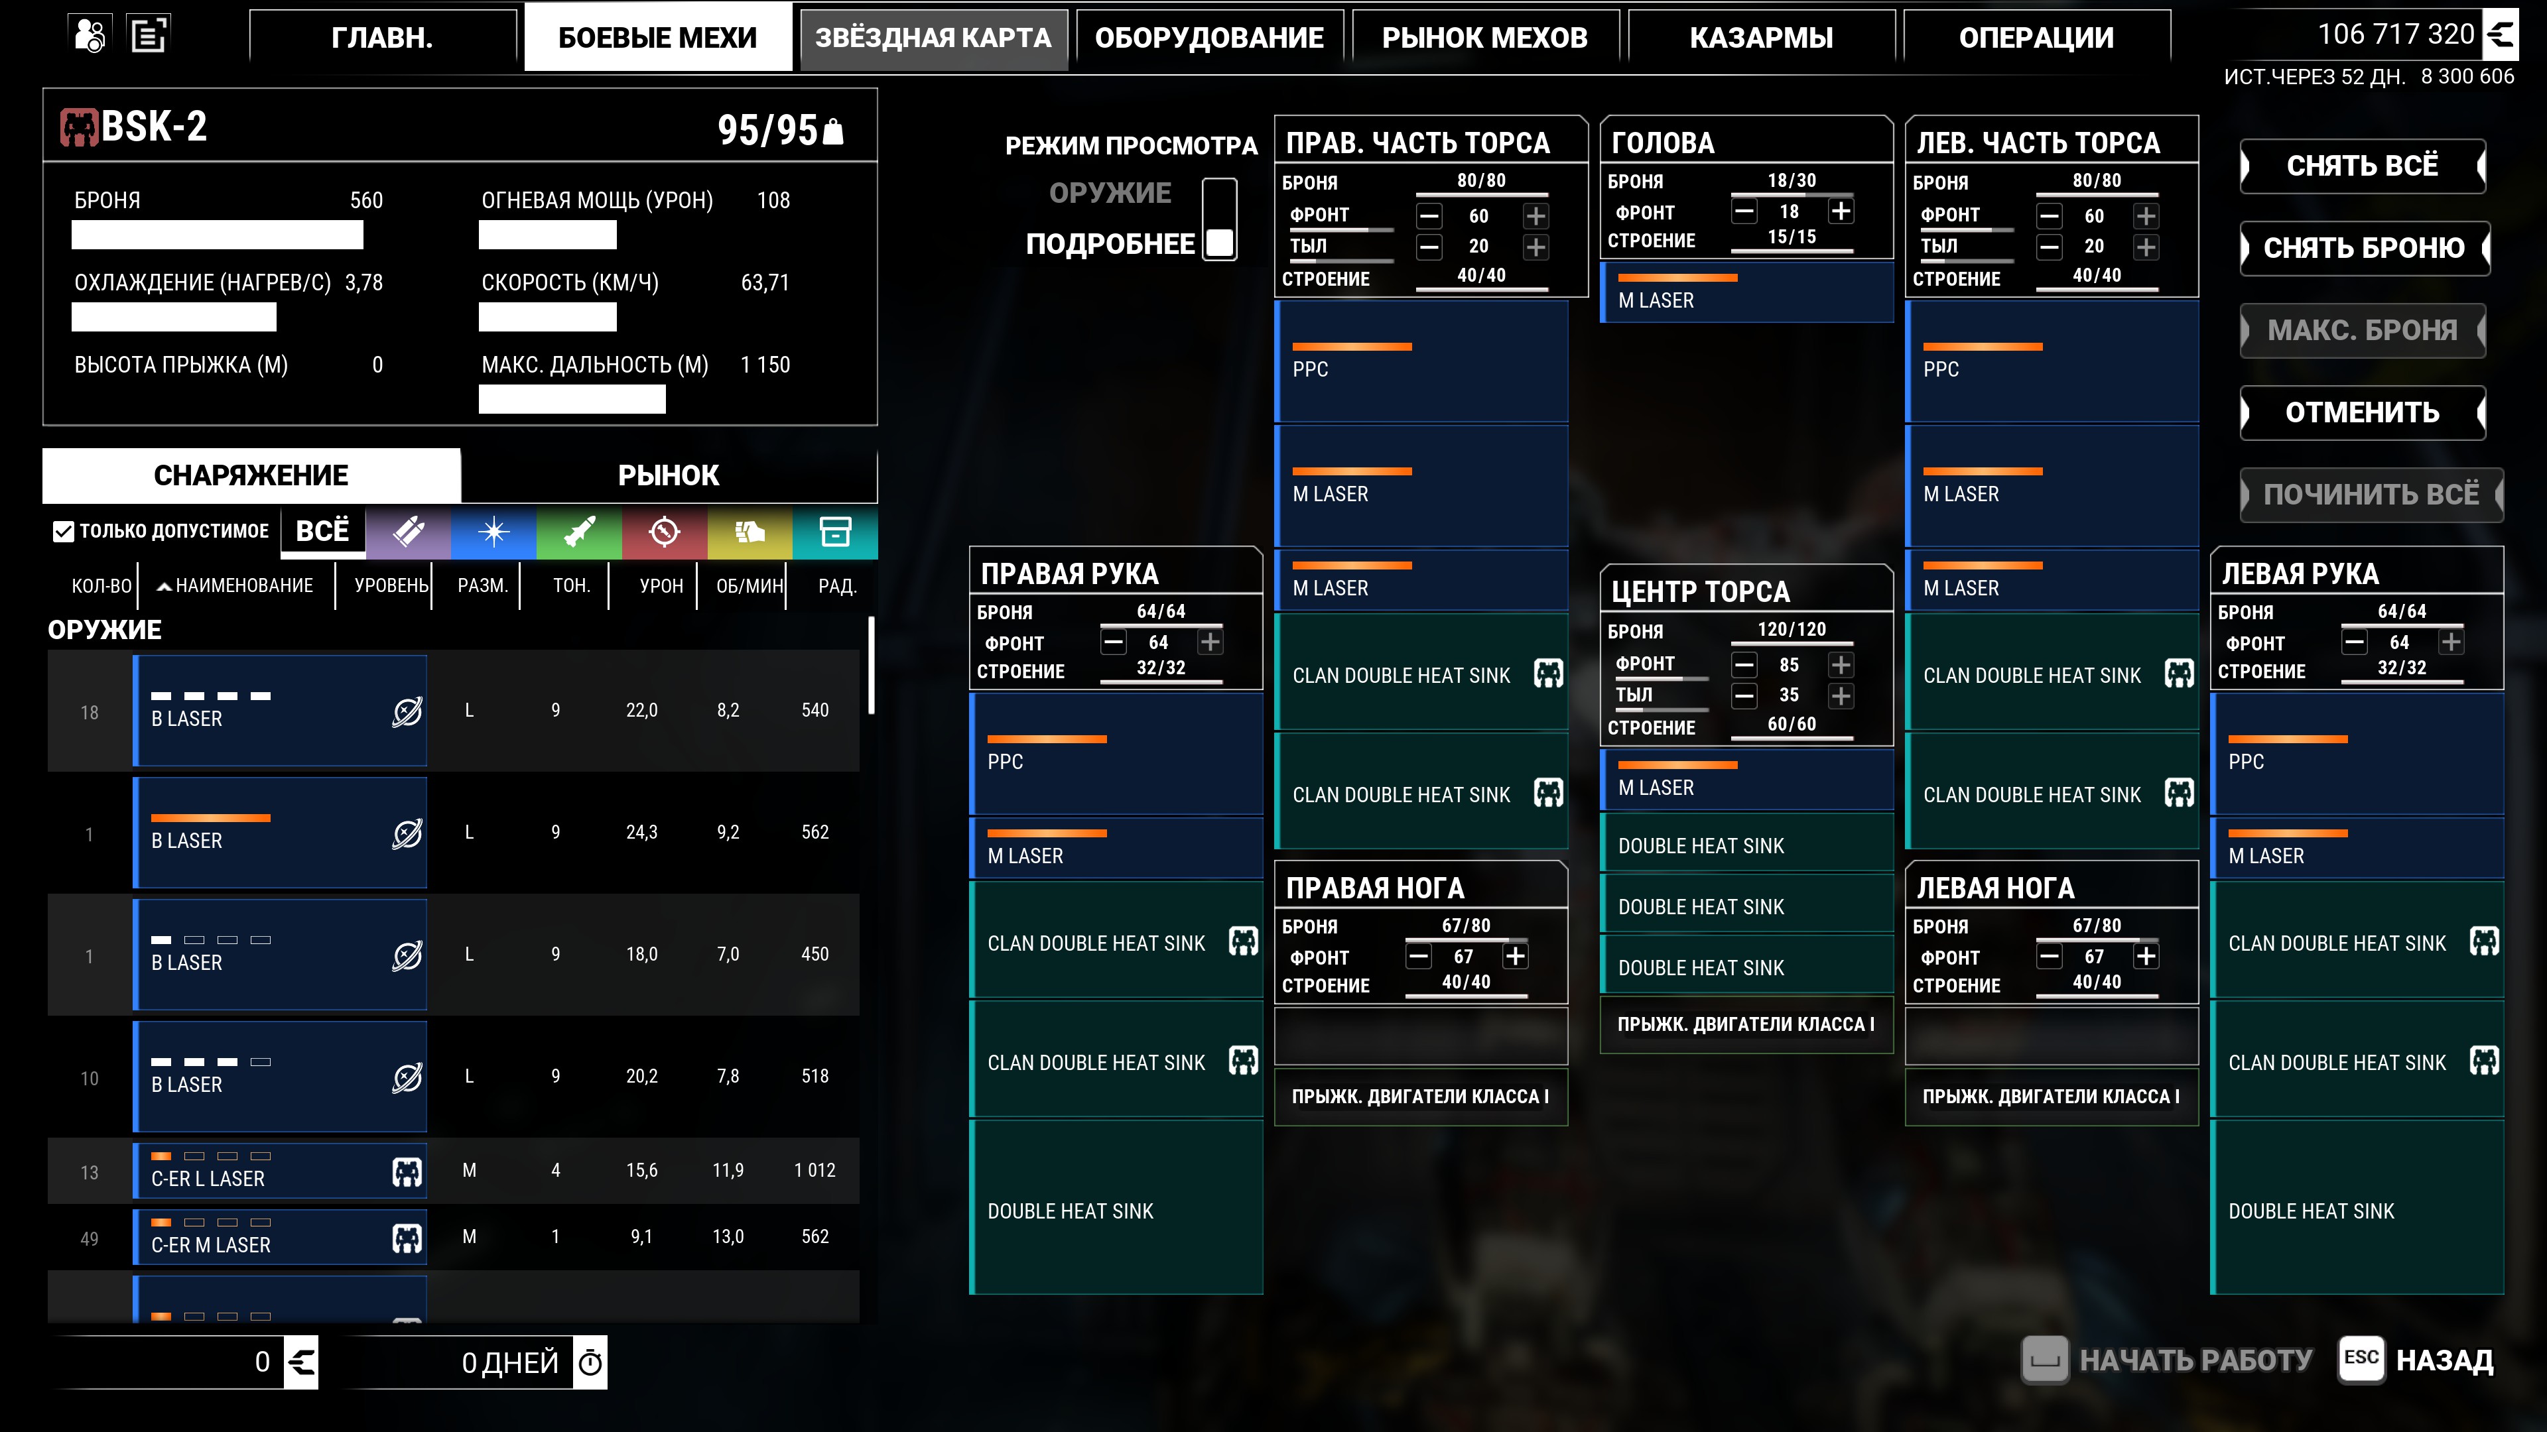Image resolution: width=2547 pixels, height=1432 pixels.
Task: Click the inventory list scrollbar
Action: 871,665
